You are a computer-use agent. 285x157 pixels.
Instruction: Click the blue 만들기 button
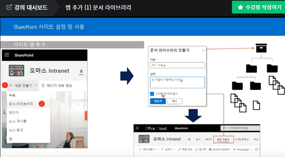(x=158, y=101)
